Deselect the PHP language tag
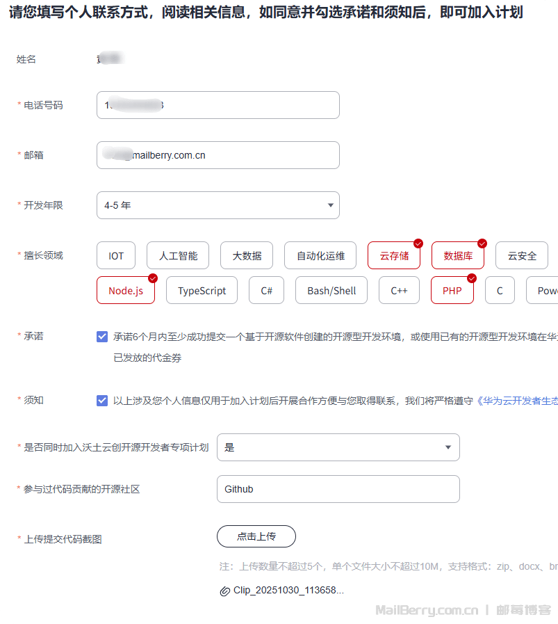558x624 pixels. point(452,291)
